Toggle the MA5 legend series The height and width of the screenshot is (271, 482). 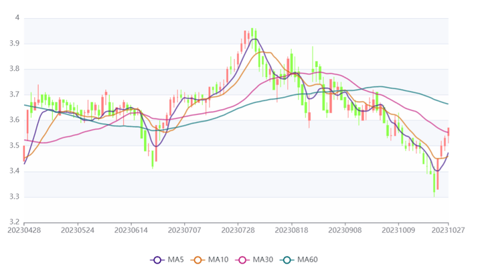pos(167,260)
